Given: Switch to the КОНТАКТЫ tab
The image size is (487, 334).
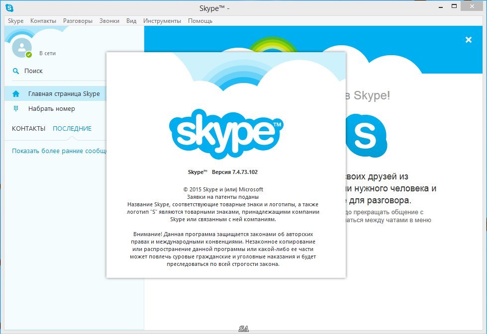Looking at the screenshot, I should coord(28,129).
